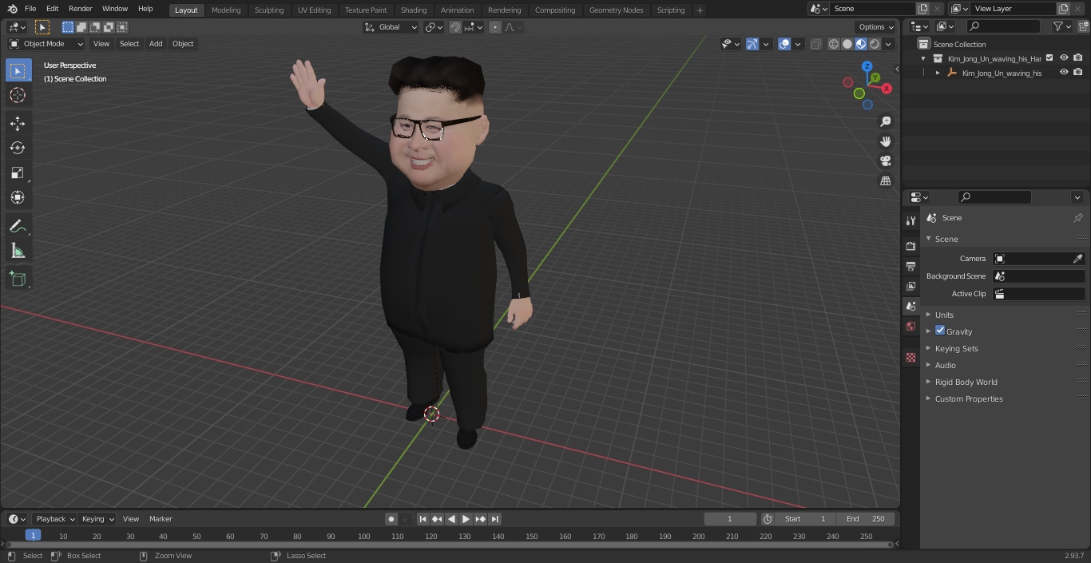
Task: Jump to the timeline end frame
Action: coord(495,519)
